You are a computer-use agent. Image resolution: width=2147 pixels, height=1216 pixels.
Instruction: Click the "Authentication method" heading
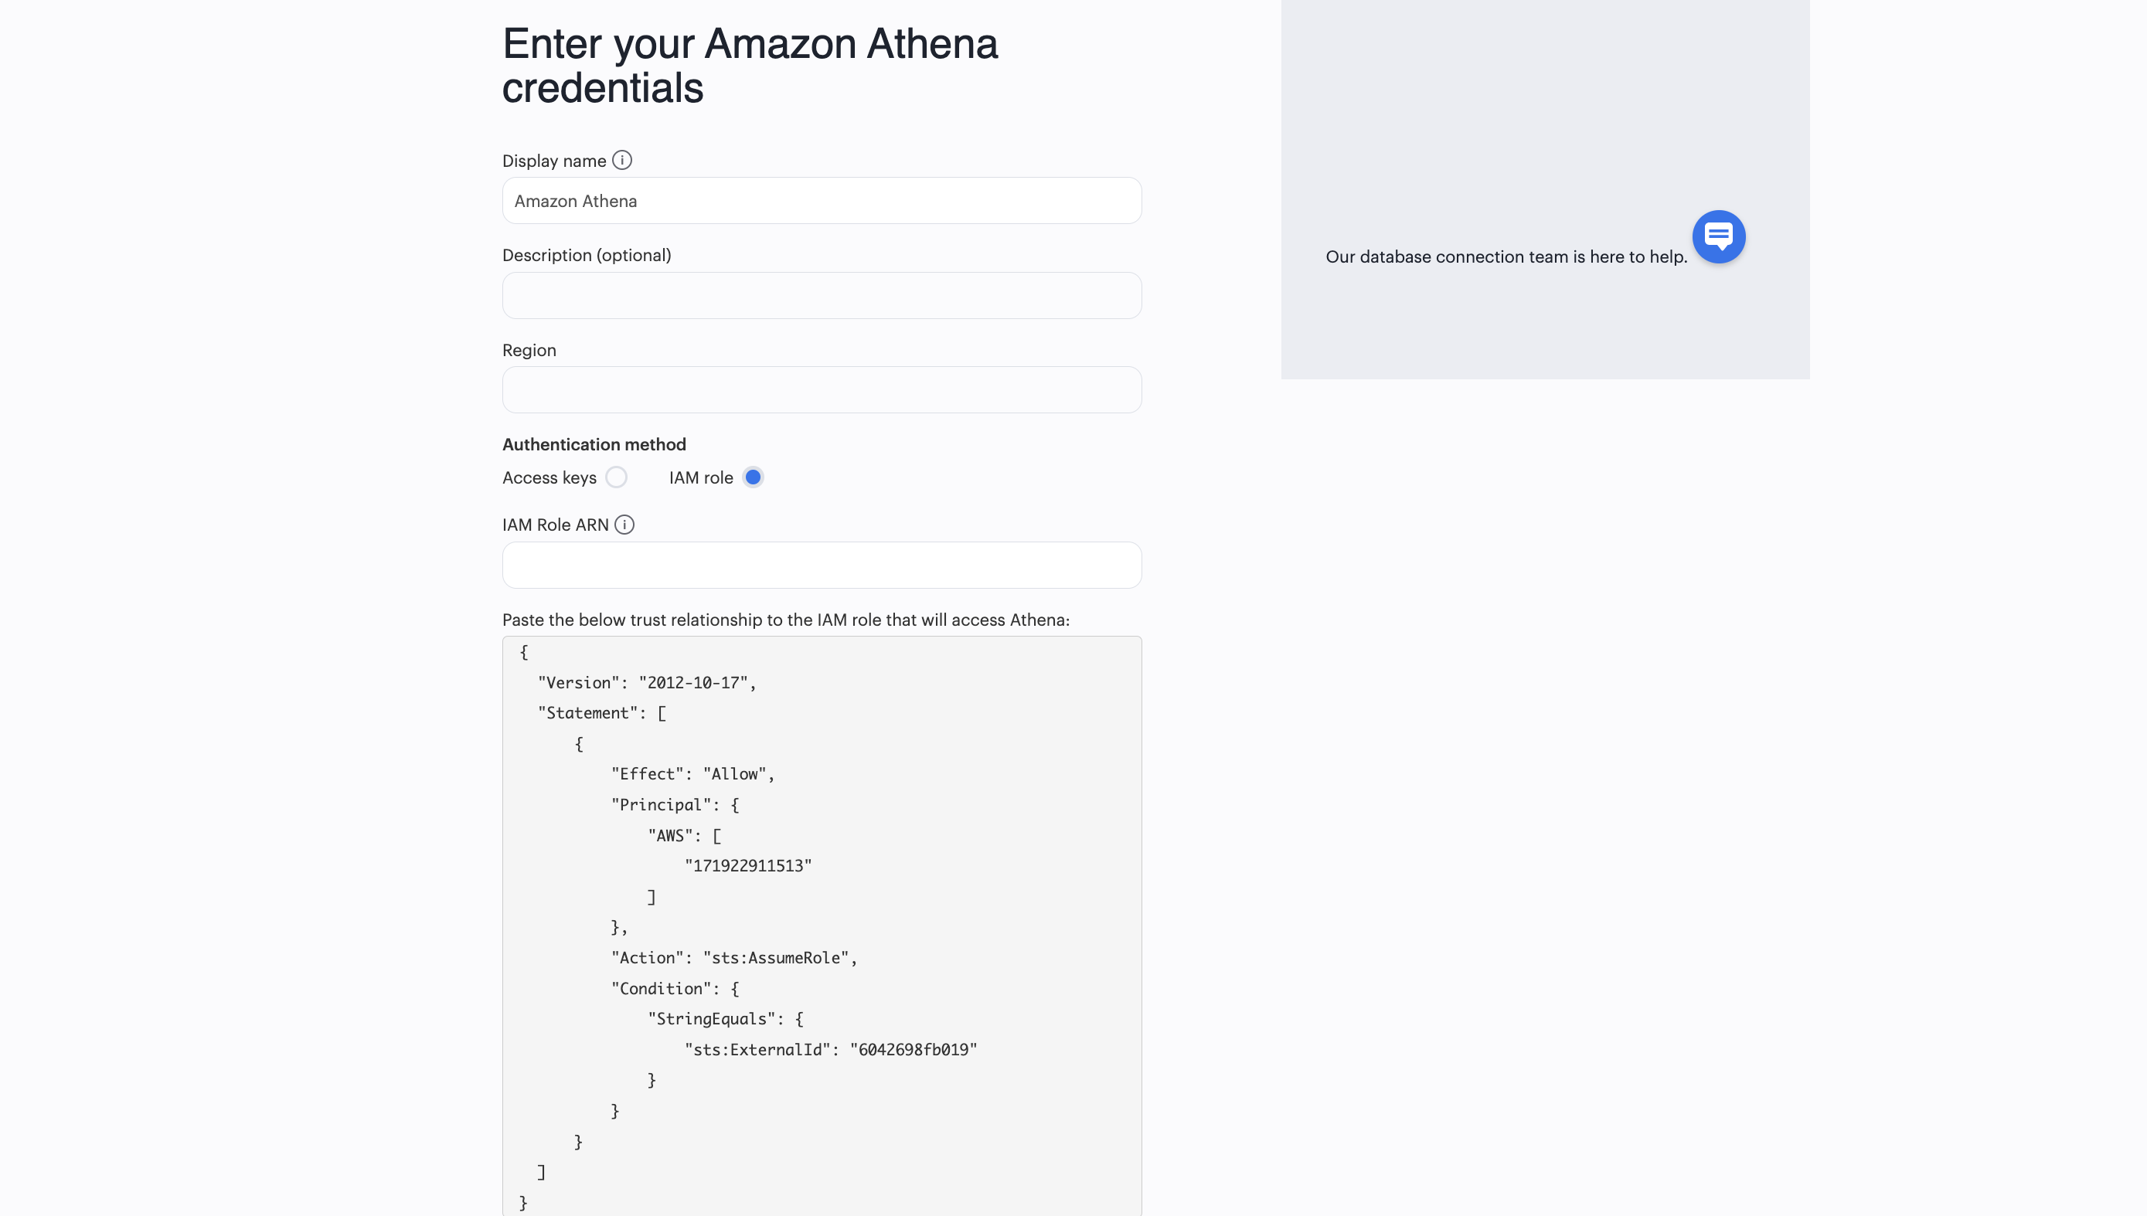594,444
